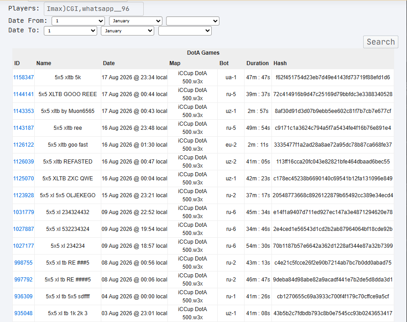Open game ID 1126122
Viewport: 407px width, 322px height.
[23, 144]
